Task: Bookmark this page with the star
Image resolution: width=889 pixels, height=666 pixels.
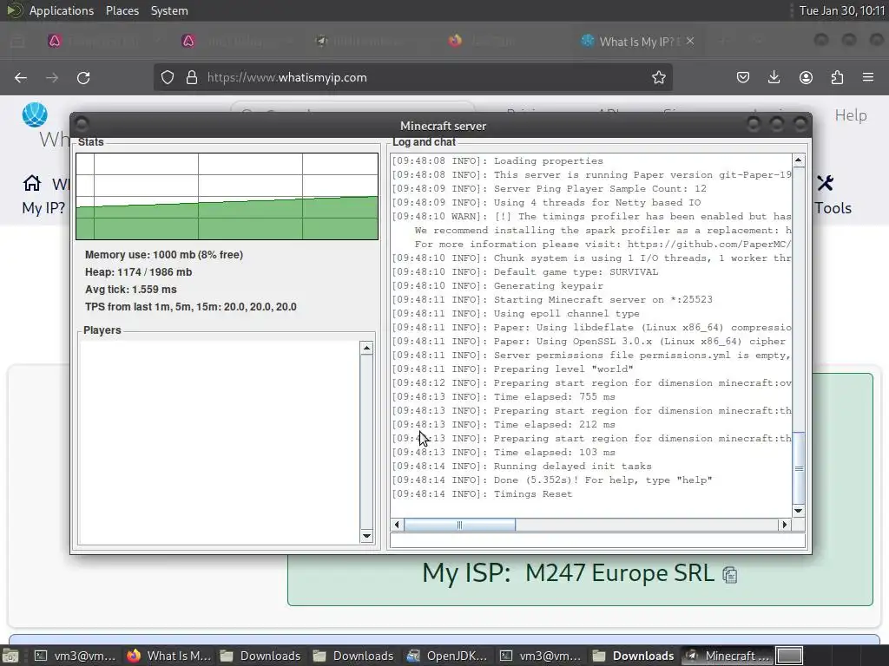Action: pyautogui.click(x=658, y=77)
